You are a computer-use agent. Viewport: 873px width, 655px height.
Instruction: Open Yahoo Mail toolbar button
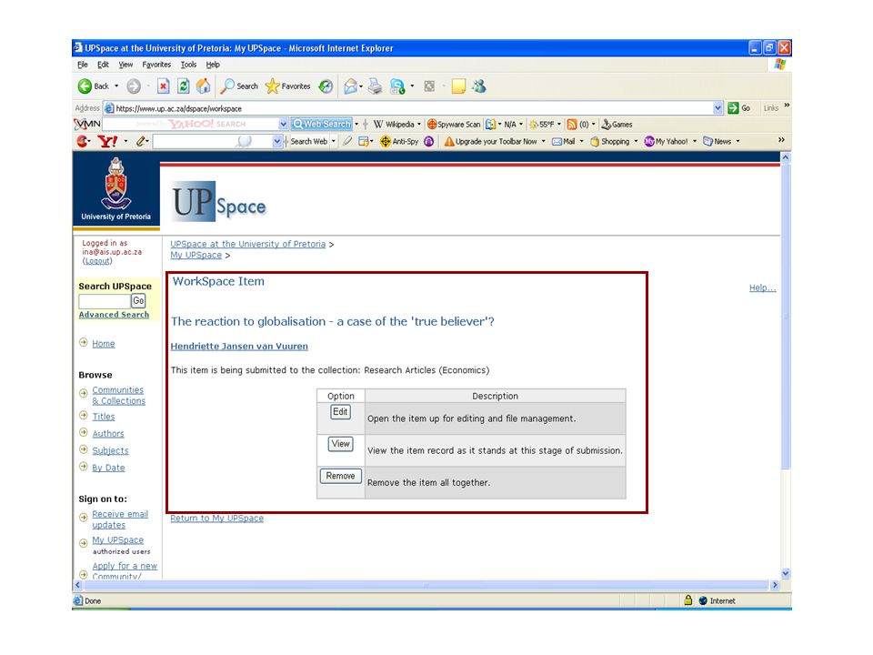[x=564, y=142]
